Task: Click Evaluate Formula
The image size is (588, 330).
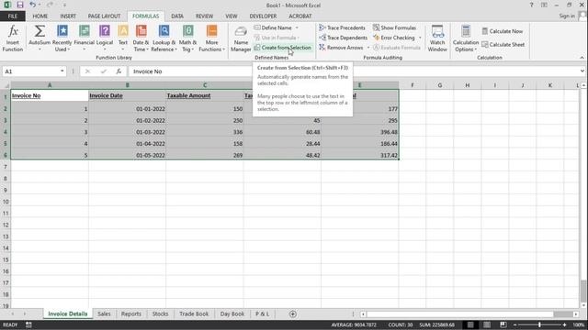Action: pyautogui.click(x=396, y=48)
